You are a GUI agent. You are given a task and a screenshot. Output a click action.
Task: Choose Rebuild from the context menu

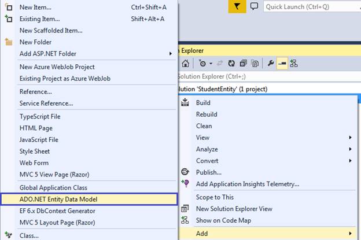(x=207, y=115)
